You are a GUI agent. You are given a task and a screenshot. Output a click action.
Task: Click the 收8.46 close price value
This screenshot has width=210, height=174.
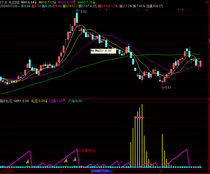(x=57, y=6)
